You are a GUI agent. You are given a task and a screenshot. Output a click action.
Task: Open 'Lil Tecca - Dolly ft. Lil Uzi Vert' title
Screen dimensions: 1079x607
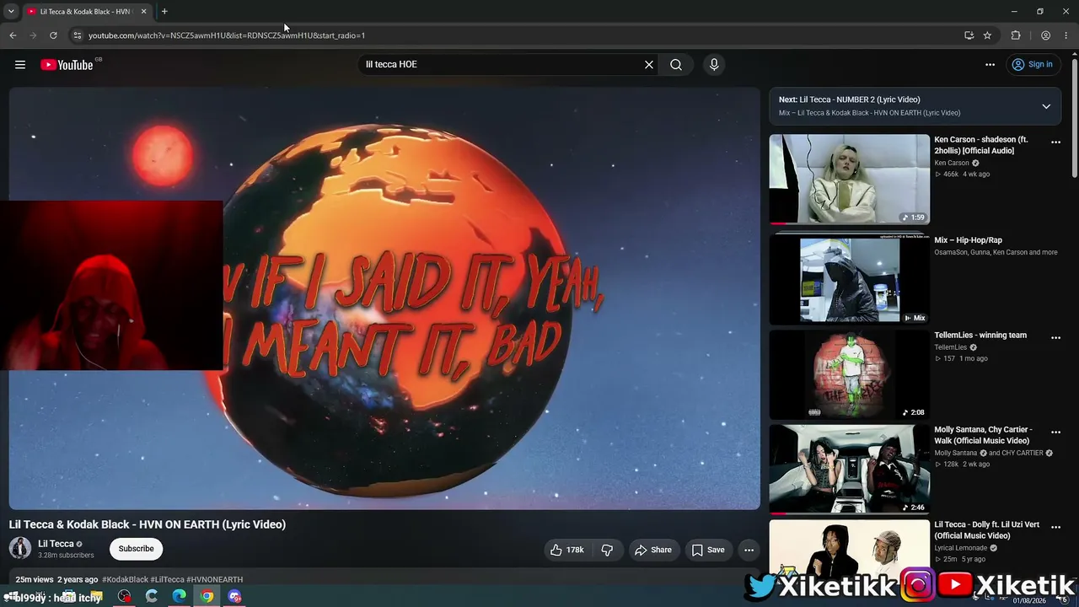[x=987, y=530]
